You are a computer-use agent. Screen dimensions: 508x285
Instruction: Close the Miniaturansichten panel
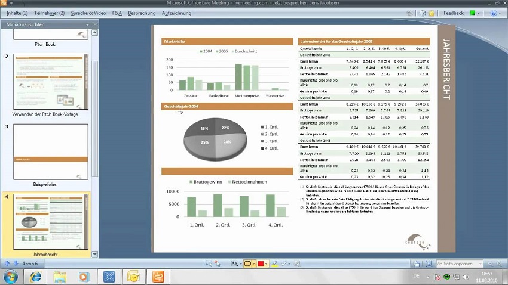tap(94, 24)
